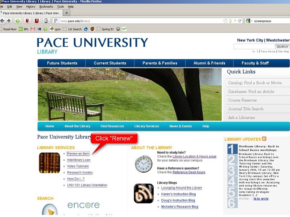Open the Current Students tab
Image resolution: width=290 pixels, height=217 pixels.
[110, 63]
